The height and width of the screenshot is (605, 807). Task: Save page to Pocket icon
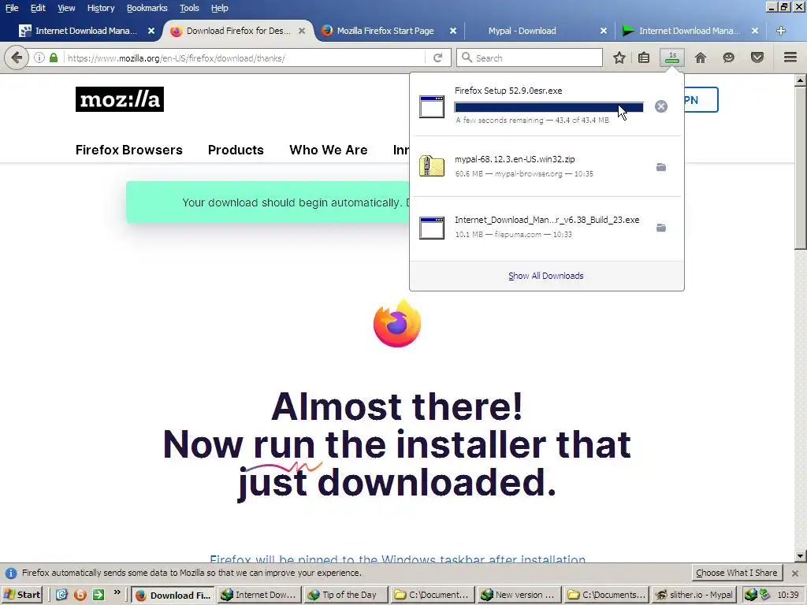(x=757, y=58)
